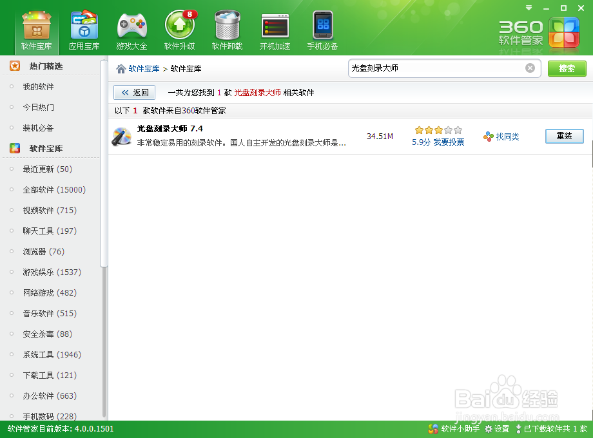View 已下载软件共 1 款 downloads
This screenshot has width=593, height=438.
pos(551,429)
